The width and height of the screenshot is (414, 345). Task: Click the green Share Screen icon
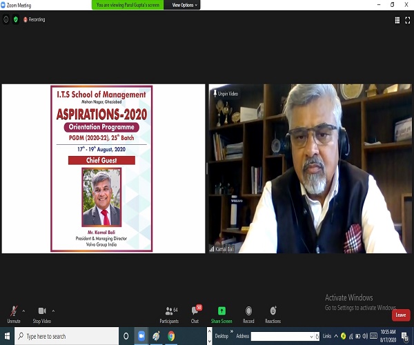pos(221,311)
